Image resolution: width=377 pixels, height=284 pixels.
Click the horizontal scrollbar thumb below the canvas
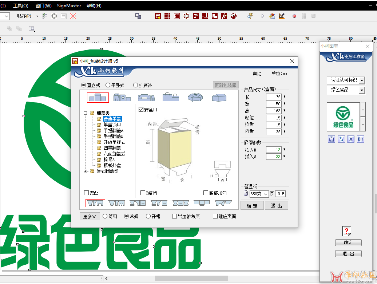click(191, 278)
